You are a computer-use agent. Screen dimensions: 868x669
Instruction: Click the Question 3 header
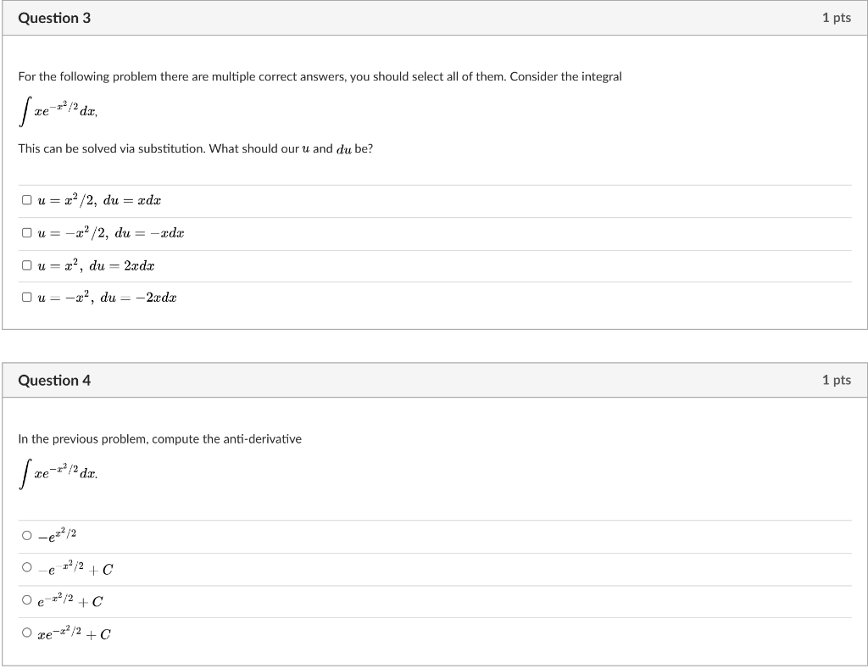click(55, 17)
